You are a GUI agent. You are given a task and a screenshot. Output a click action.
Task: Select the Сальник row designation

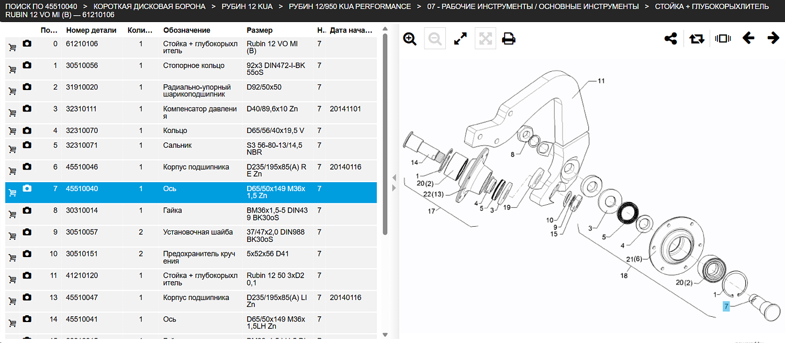[177, 145]
